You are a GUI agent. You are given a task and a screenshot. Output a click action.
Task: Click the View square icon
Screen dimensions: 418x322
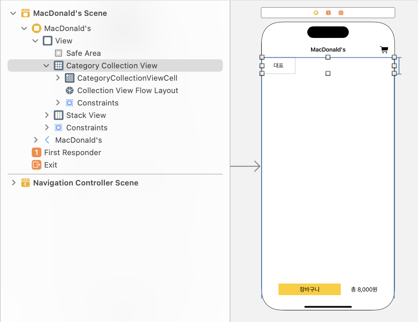(x=48, y=41)
